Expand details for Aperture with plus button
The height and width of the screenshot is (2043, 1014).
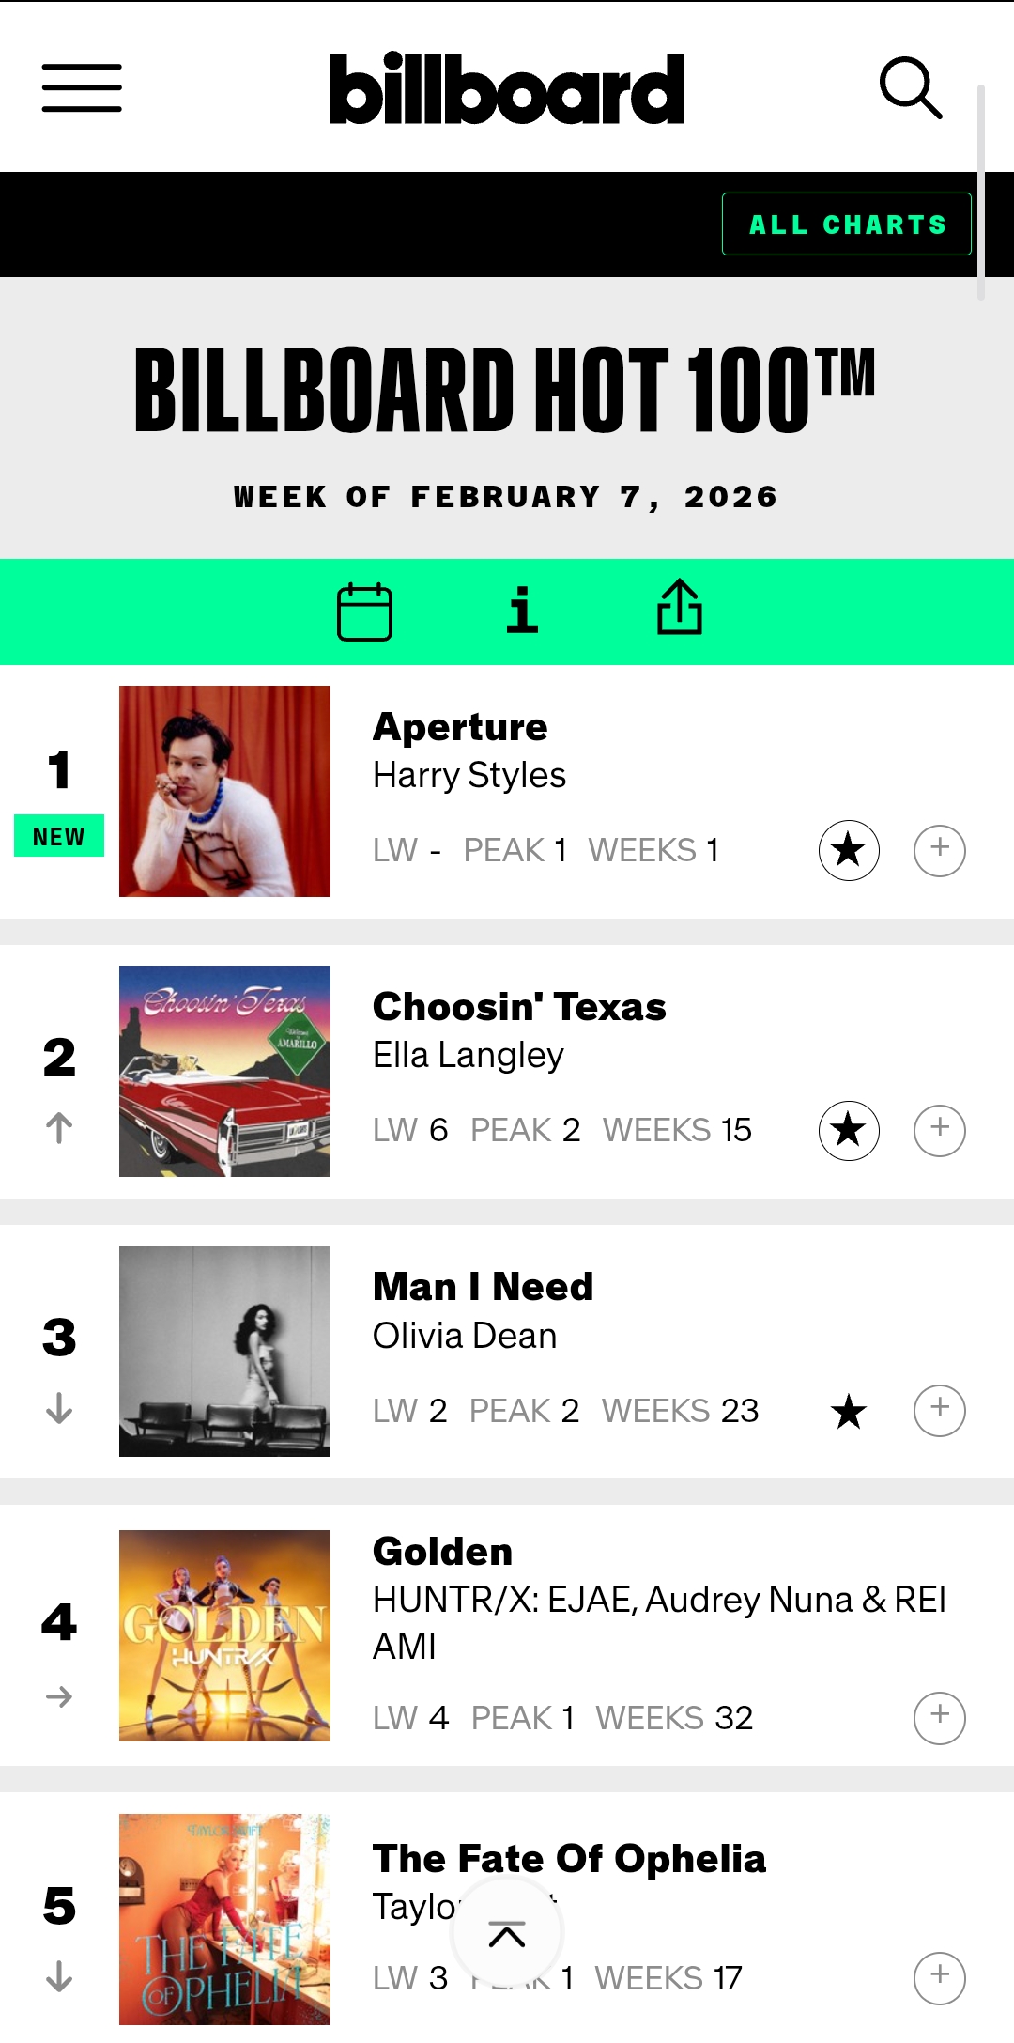[940, 850]
